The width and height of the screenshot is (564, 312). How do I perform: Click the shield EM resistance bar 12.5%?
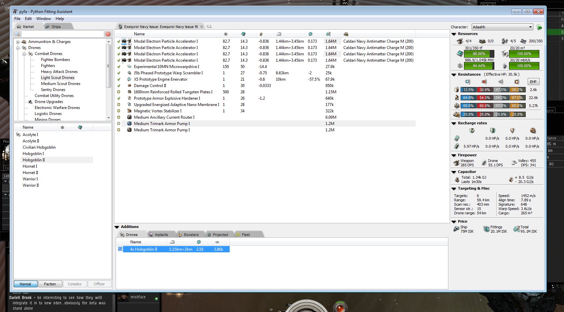click(468, 90)
